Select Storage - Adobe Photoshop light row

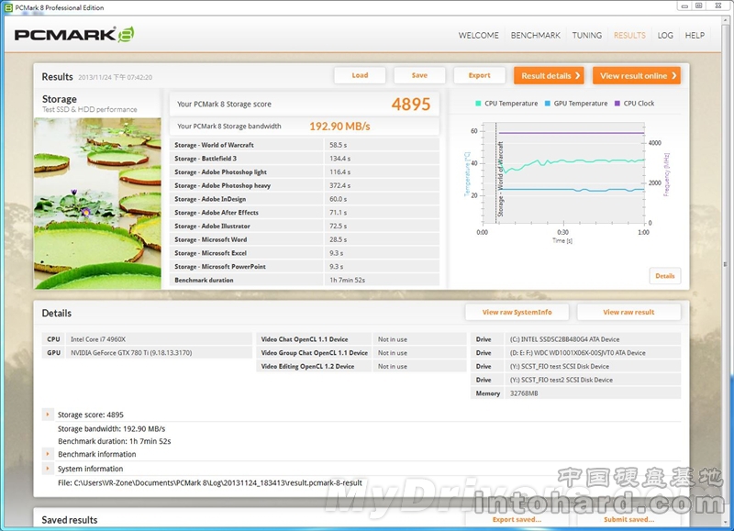coord(305,172)
